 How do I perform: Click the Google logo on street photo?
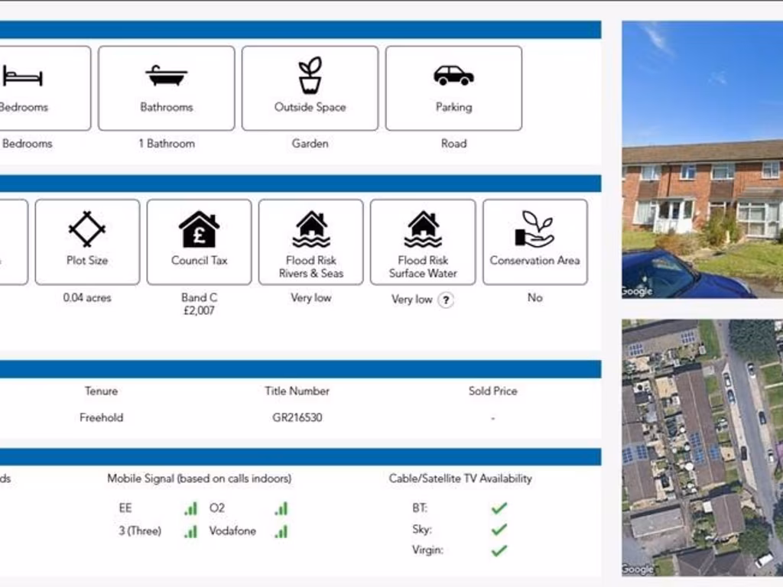coord(637,291)
